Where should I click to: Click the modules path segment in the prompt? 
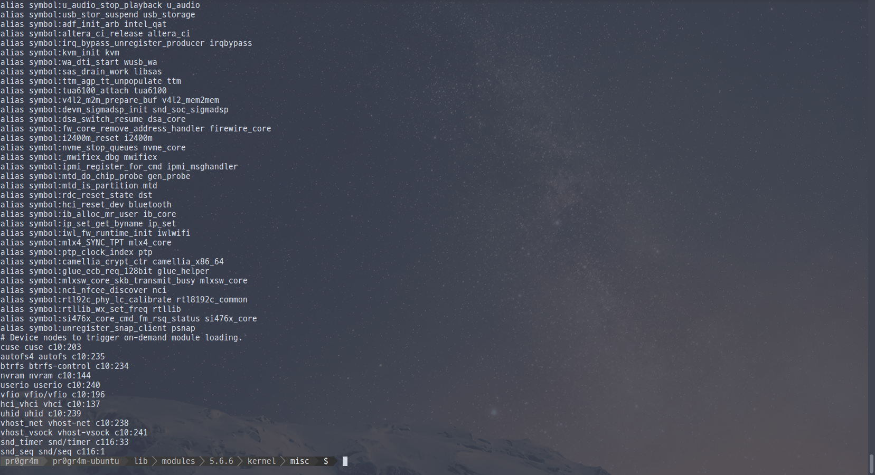[x=178, y=461]
